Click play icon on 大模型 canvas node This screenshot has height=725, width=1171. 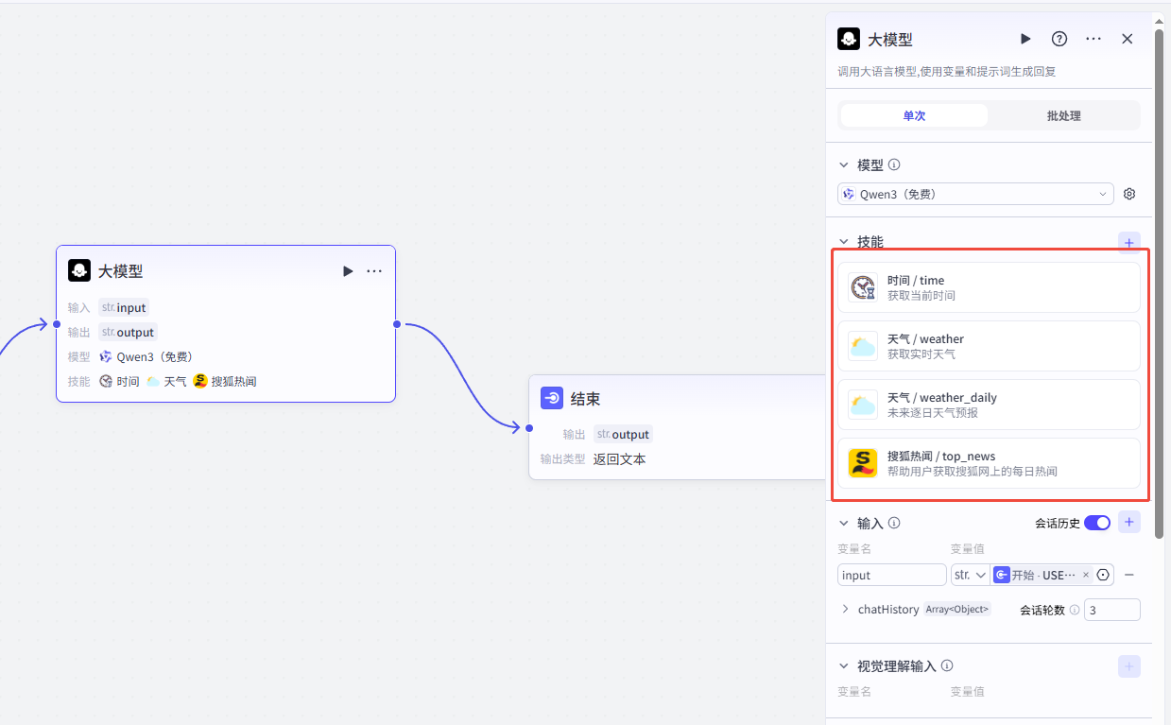pyautogui.click(x=348, y=271)
